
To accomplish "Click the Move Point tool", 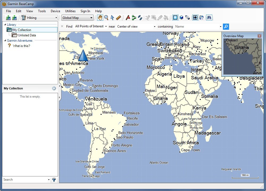I will click(x=154, y=18).
